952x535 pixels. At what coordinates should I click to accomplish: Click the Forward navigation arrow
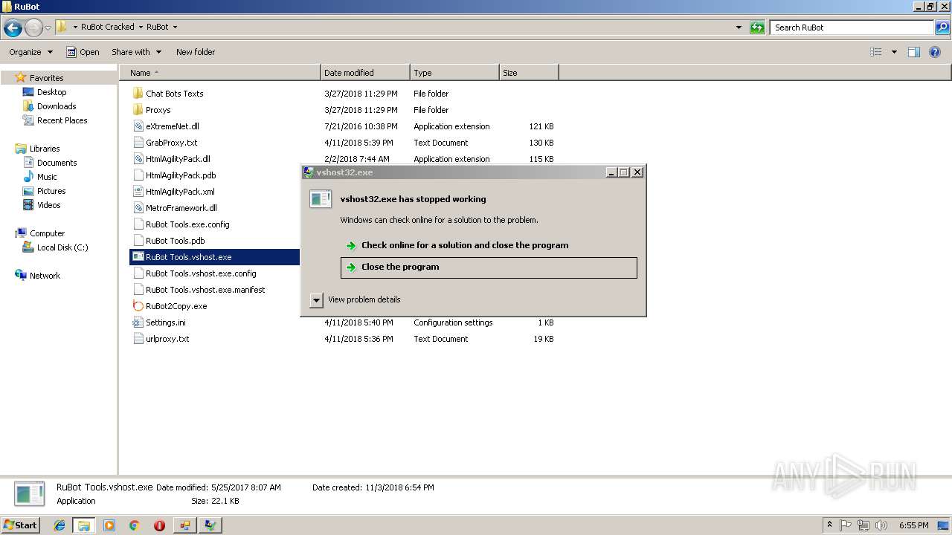tap(33, 27)
